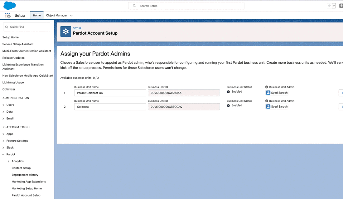This screenshot has width=343, height=199.
Task: Click the Search Setup input field
Action: 186,6
